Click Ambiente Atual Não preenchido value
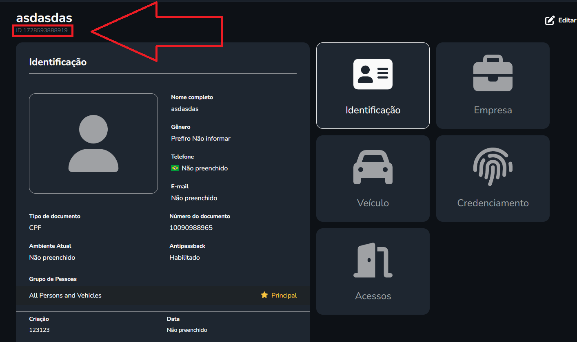 pyautogui.click(x=52, y=258)
